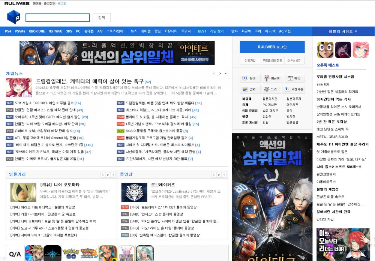This screenshot has height=261, width=375.
Task: Click next arrow in 읽을거리 section
Action: [x=108, y=175]
